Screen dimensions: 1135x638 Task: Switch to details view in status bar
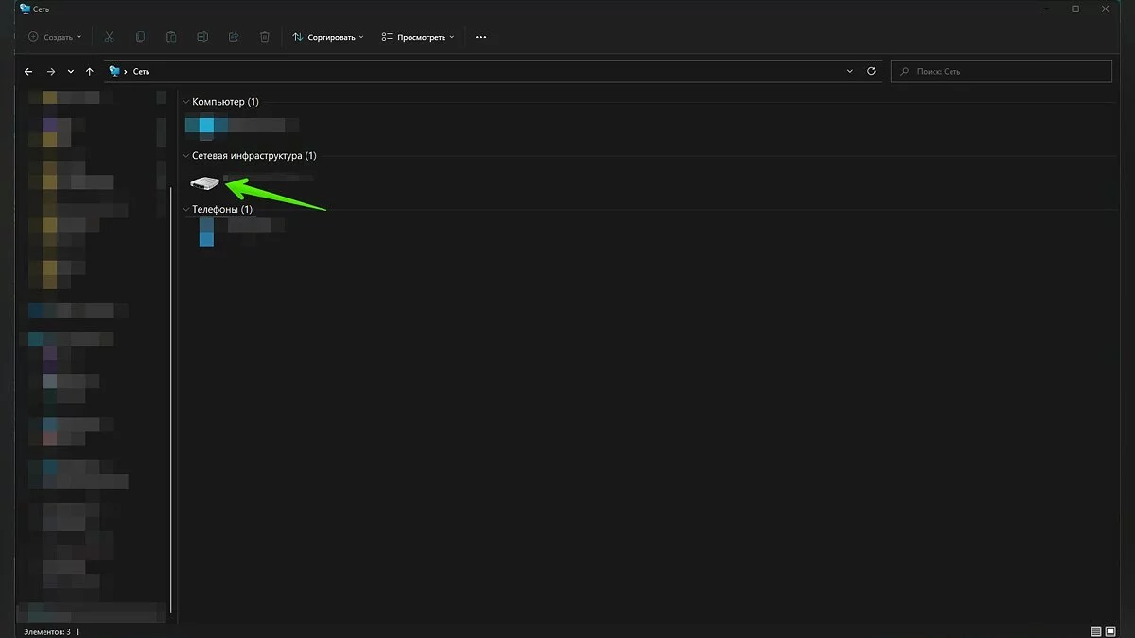pos(1096,630)
